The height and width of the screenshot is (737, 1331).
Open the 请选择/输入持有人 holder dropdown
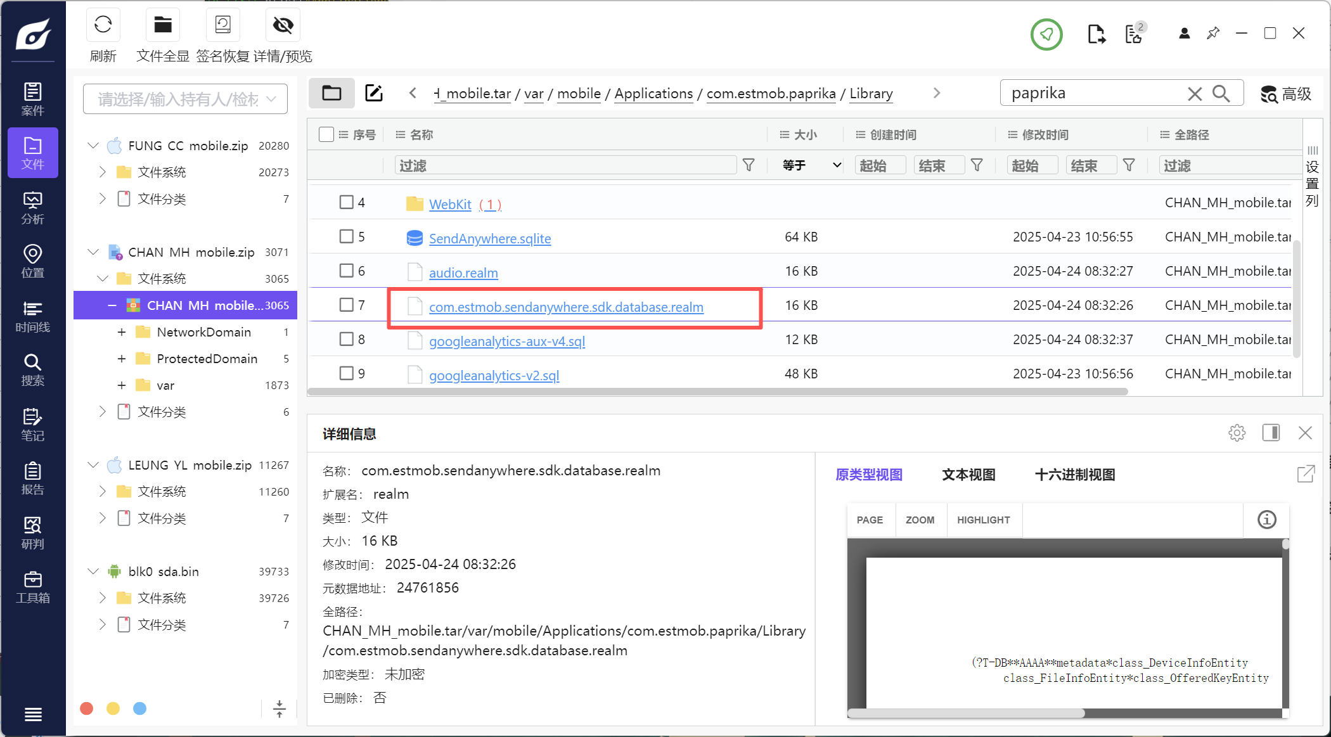pyautogui.click(x=185, y=99)
